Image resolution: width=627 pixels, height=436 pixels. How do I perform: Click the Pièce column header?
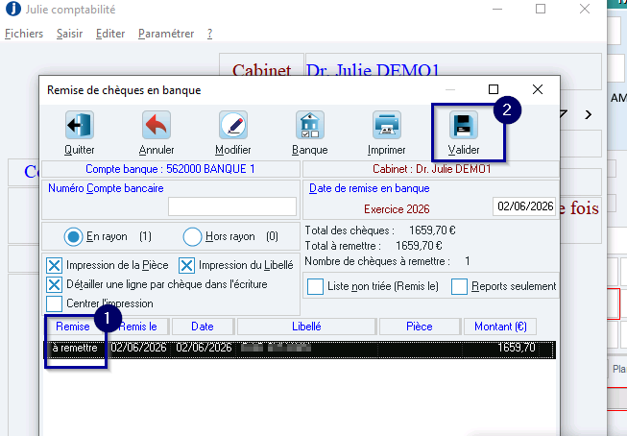(420, 327)
